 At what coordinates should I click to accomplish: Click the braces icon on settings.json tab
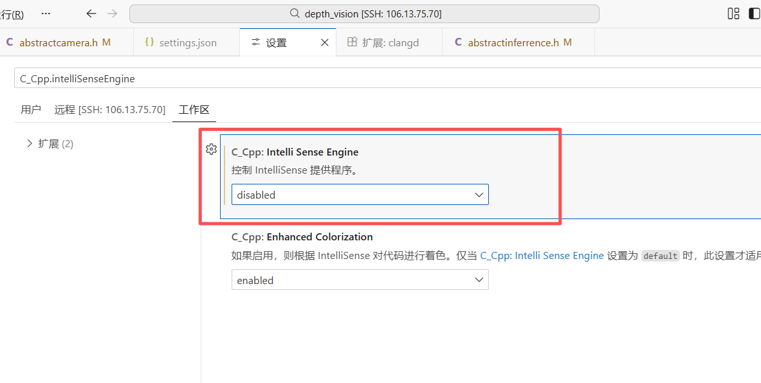(149, 42)
